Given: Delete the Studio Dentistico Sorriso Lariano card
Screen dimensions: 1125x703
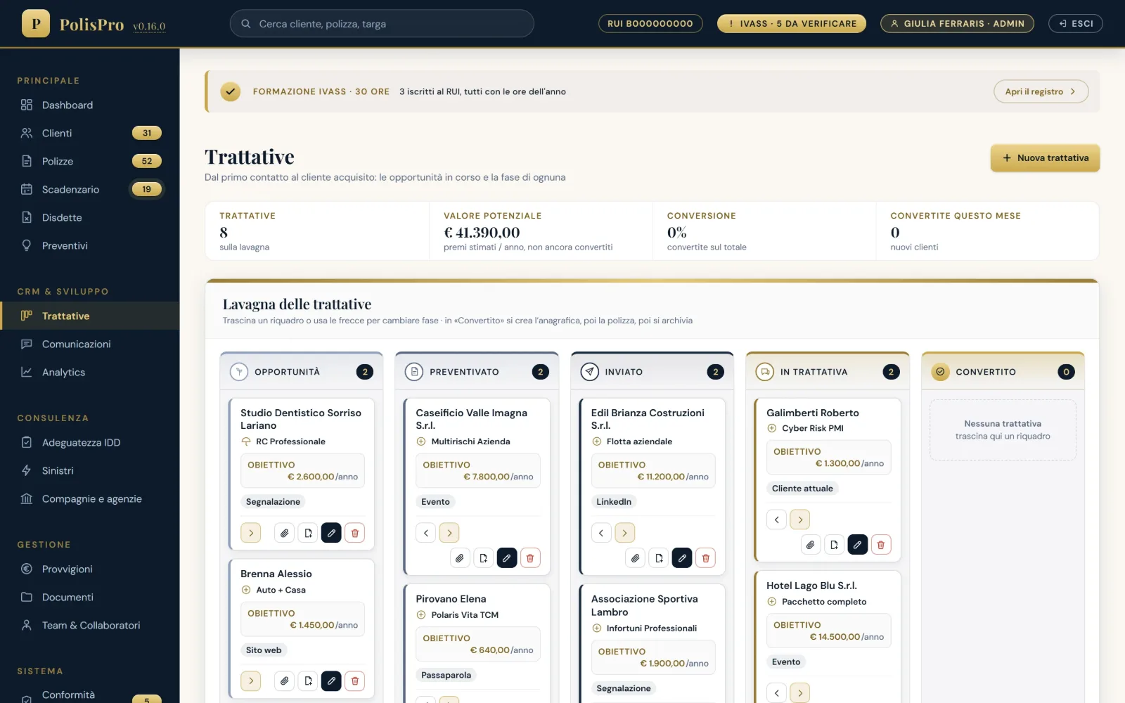Looking at the screenshot, I should [x=355, y=533].
